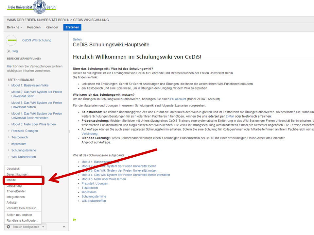The width and height of the screenshot is (314, 235).
Task: Click the sidebar resize handle dots
Action: click(69, 132)
